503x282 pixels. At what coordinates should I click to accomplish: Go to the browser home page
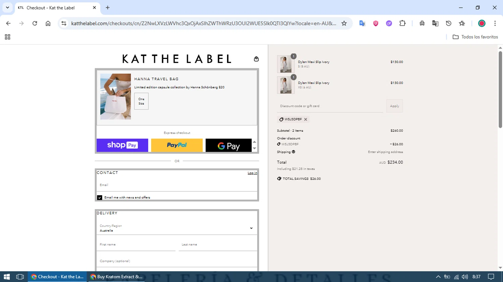pyautogui.click(x=48, y=23)
